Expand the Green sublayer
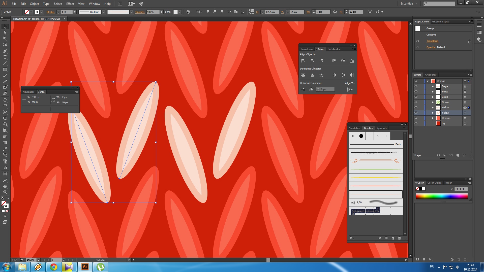This screenshot has height=272, width=484. coord(433,102)
